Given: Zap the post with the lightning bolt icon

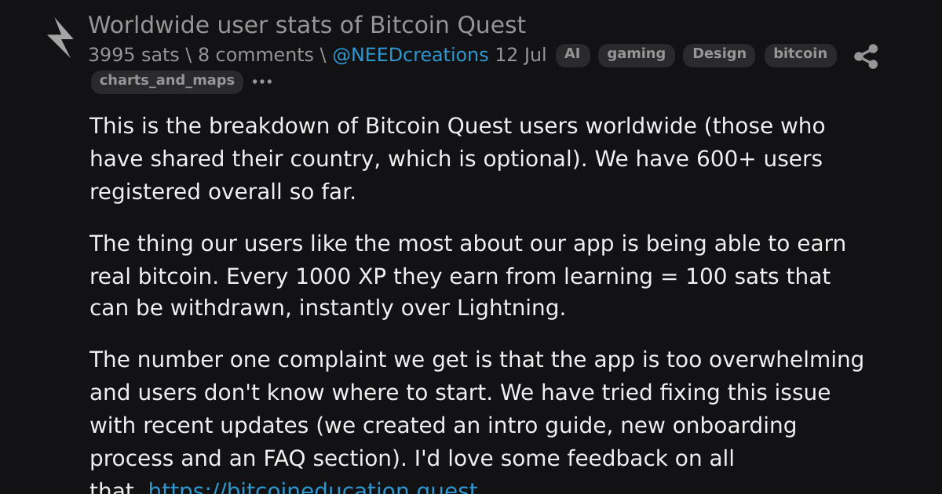Looking at the screenshot, I should pyautogui.click(x=60, y=38).
